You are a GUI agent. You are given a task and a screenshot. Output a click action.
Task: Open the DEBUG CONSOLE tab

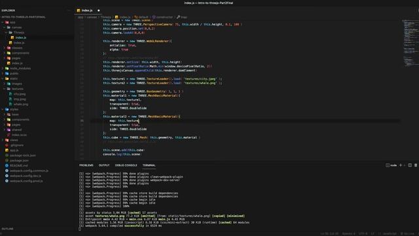[126, 165]
